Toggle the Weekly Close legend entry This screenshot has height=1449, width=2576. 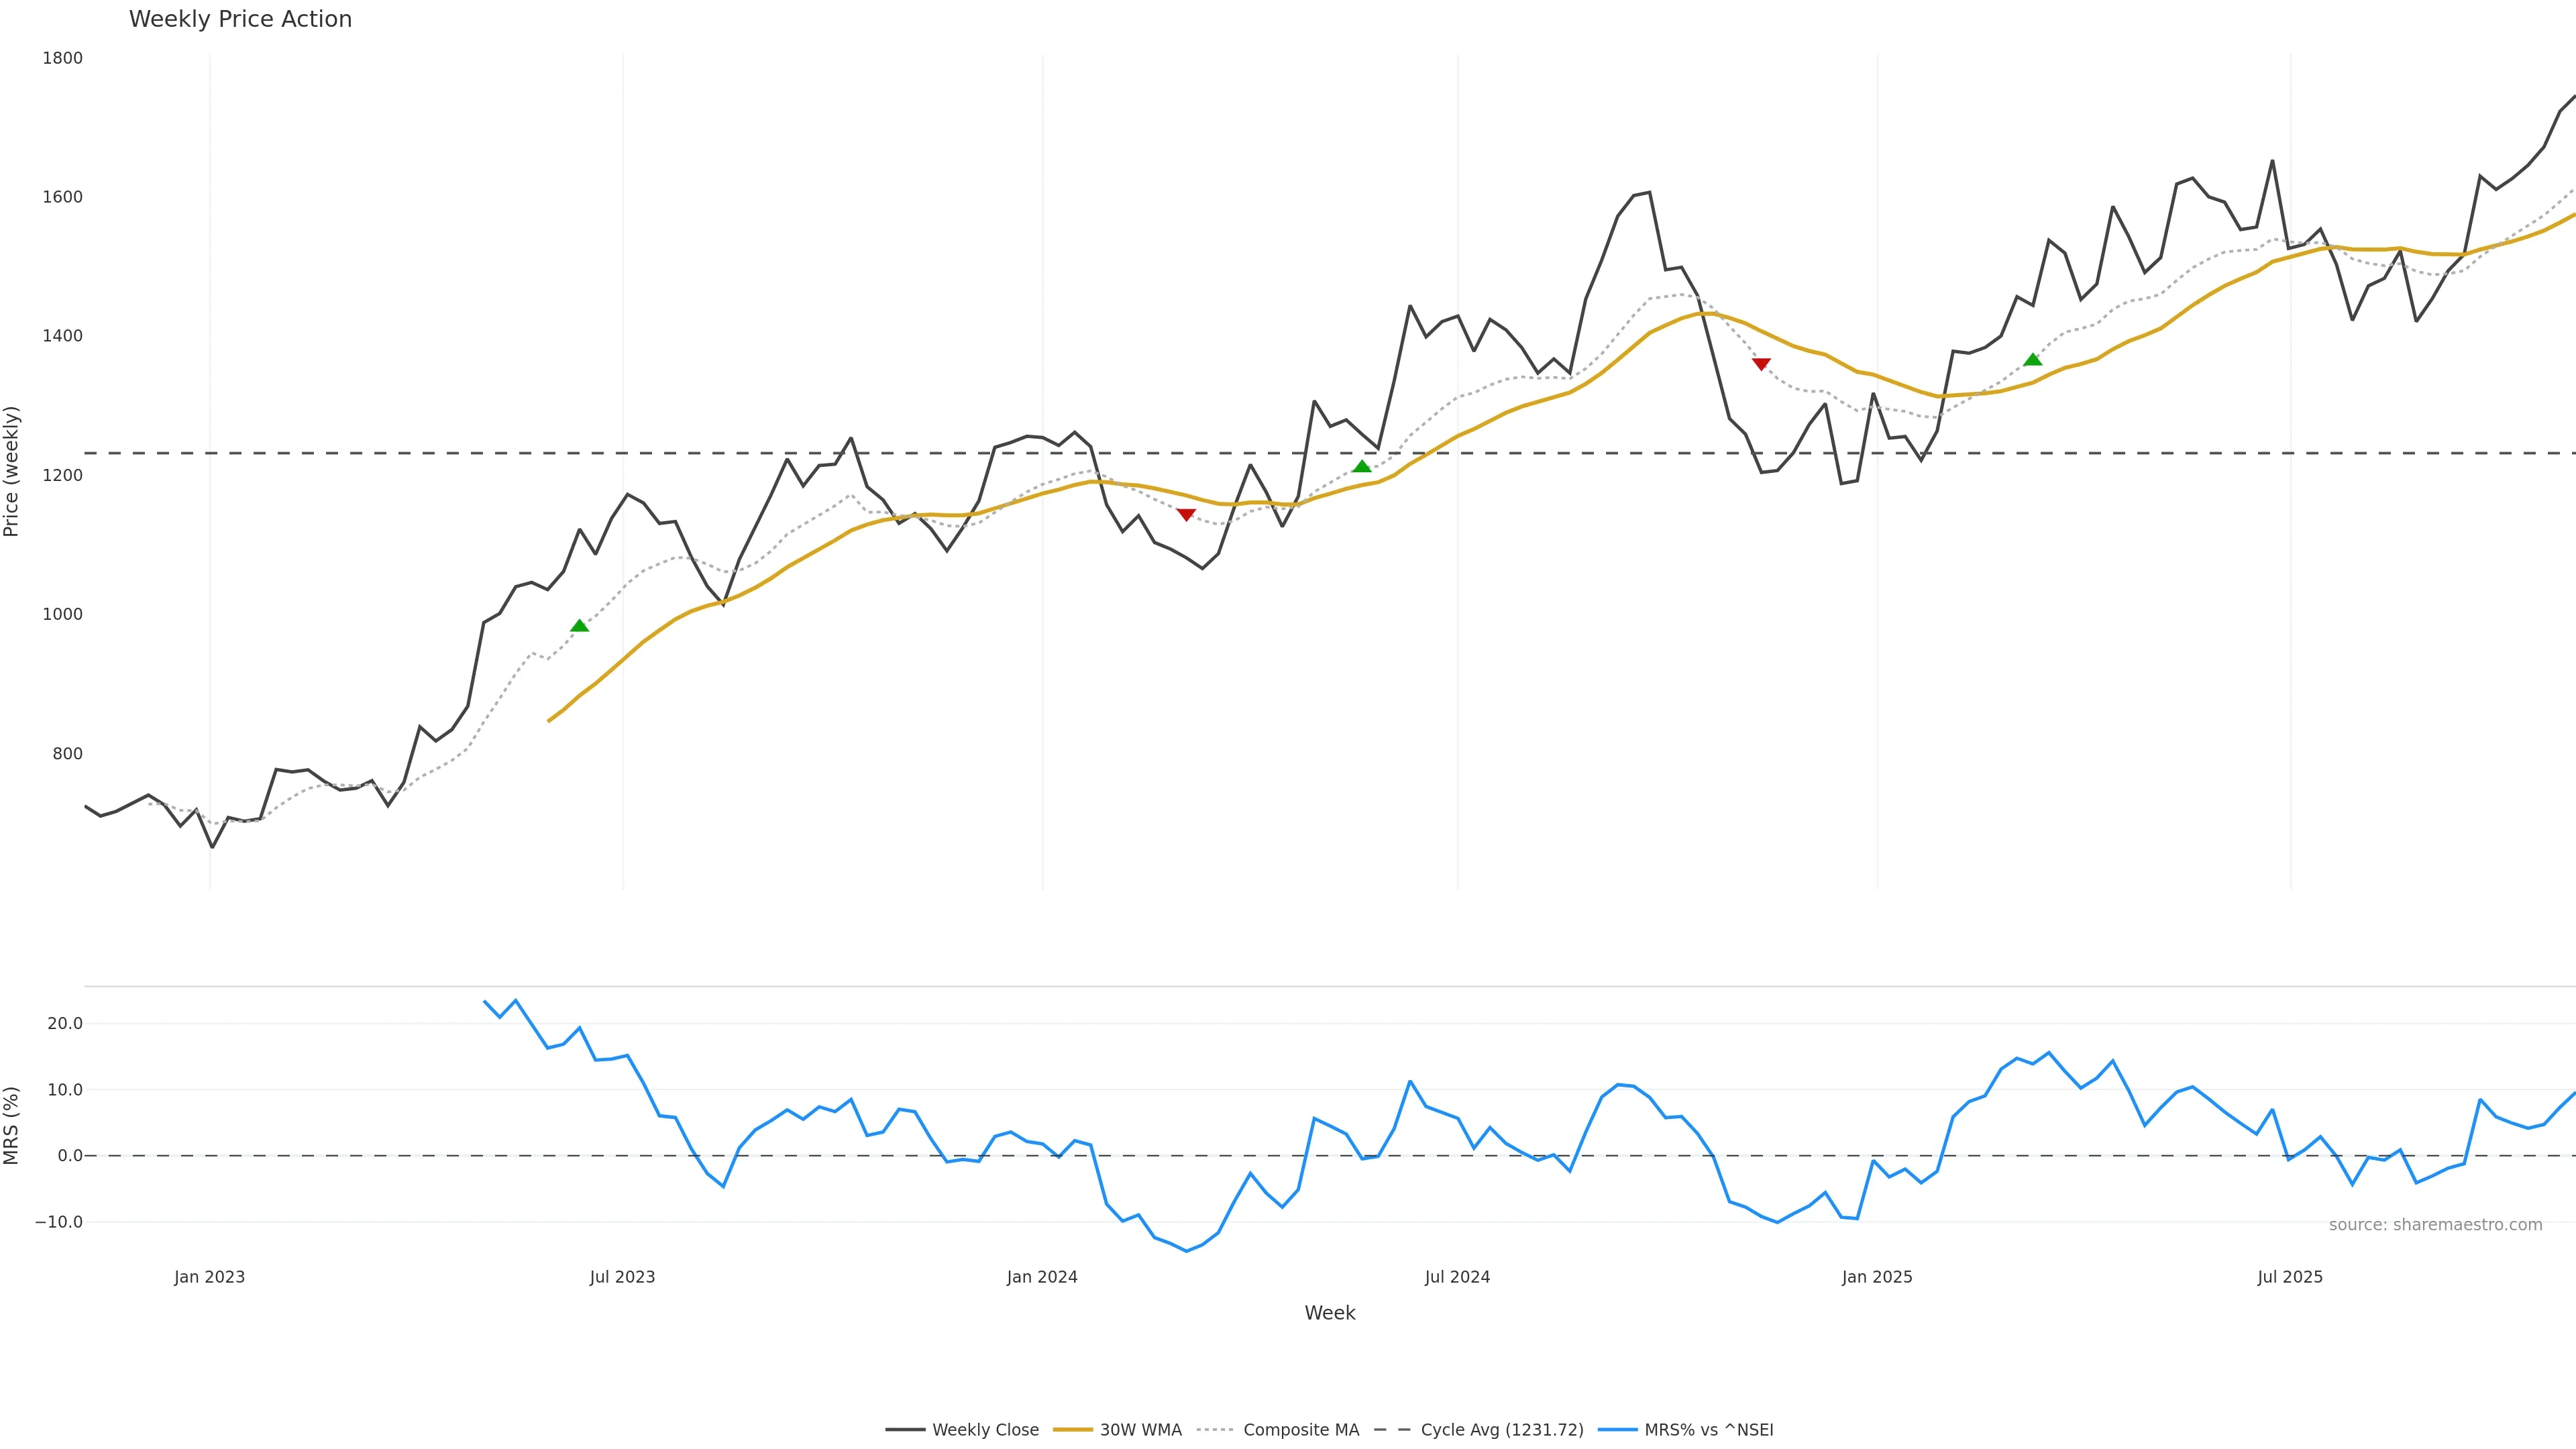pos(984,1430)
